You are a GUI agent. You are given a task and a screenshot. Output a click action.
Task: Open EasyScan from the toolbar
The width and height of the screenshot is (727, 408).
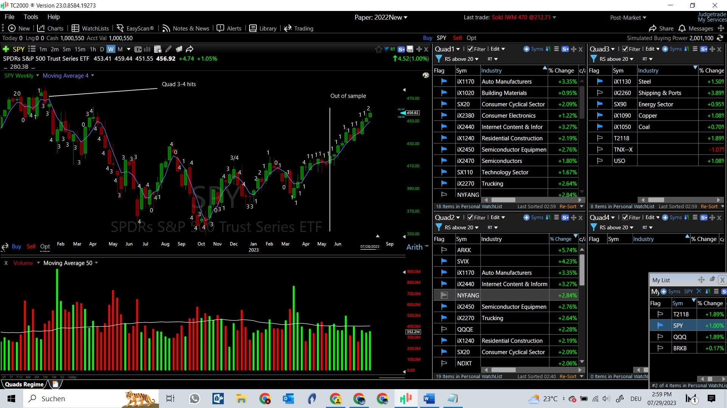(135, 28)
